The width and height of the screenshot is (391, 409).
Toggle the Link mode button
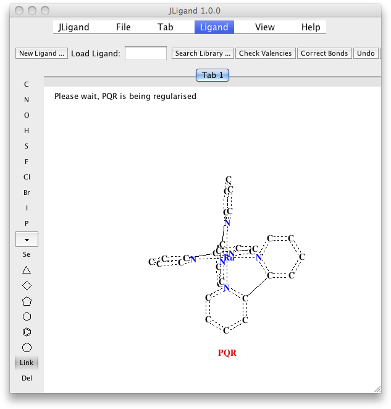[27, 363]
